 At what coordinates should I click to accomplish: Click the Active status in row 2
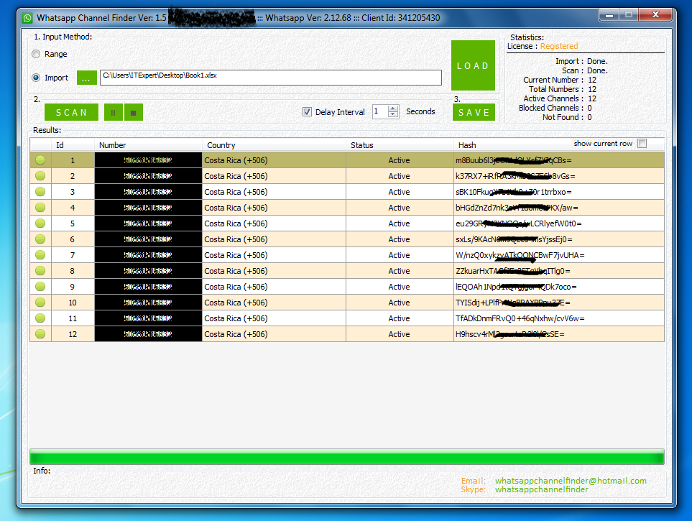399,176
